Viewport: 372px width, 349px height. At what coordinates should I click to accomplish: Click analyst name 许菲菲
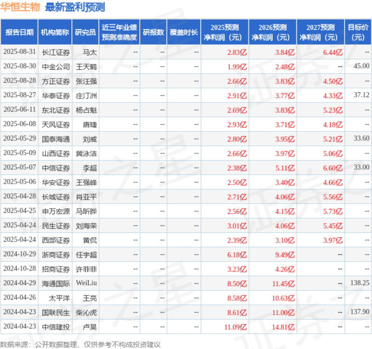pos(86,269)
